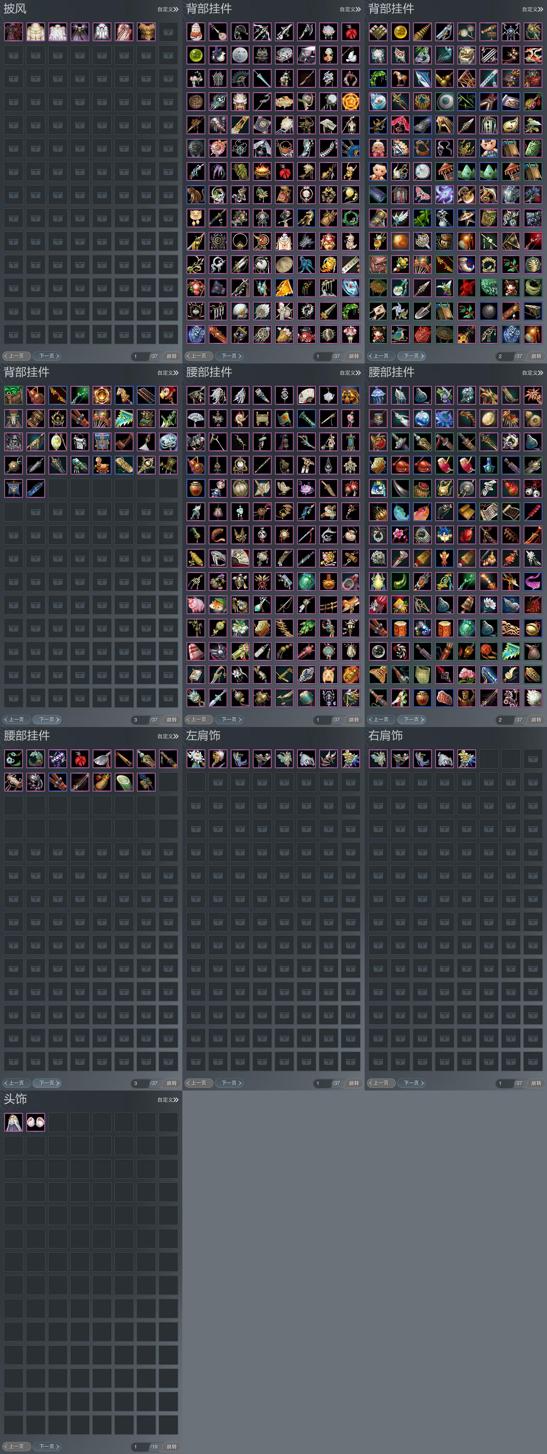Image resolution: width=547 pixels, height=1454 pixels.
Task: Click 上一页 in the 披风 panel
Action: pos(16,356)
